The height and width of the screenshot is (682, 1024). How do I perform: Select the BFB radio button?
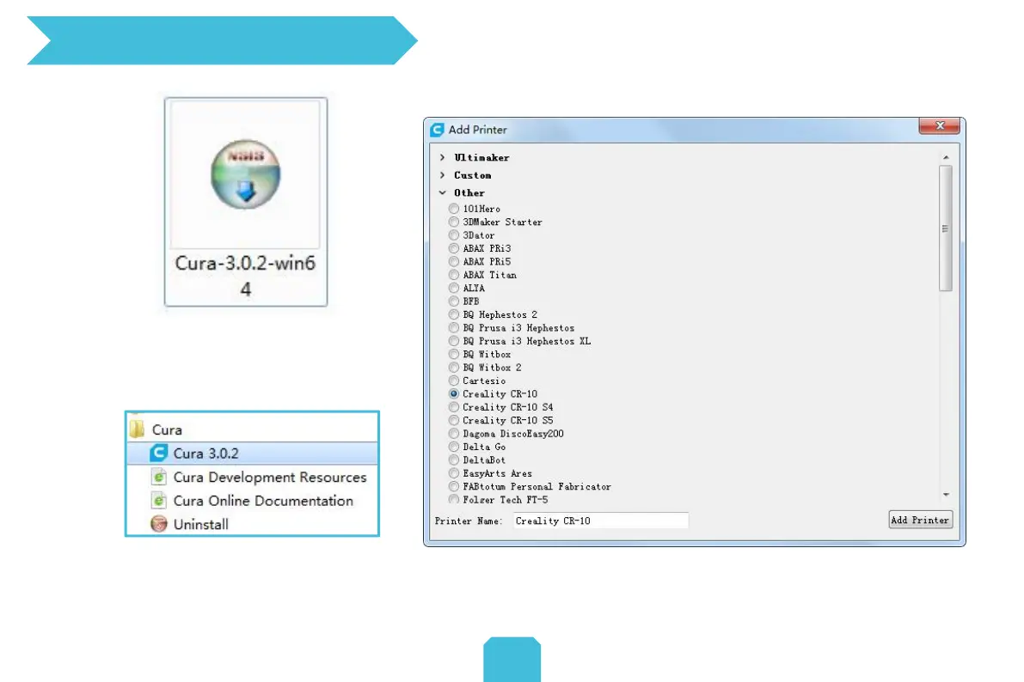[x=454, y=301]
